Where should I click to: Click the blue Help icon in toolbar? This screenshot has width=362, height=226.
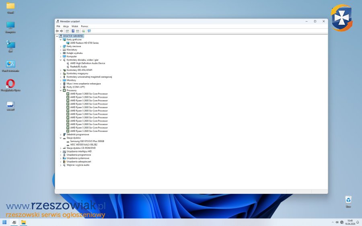coord(73,31)
